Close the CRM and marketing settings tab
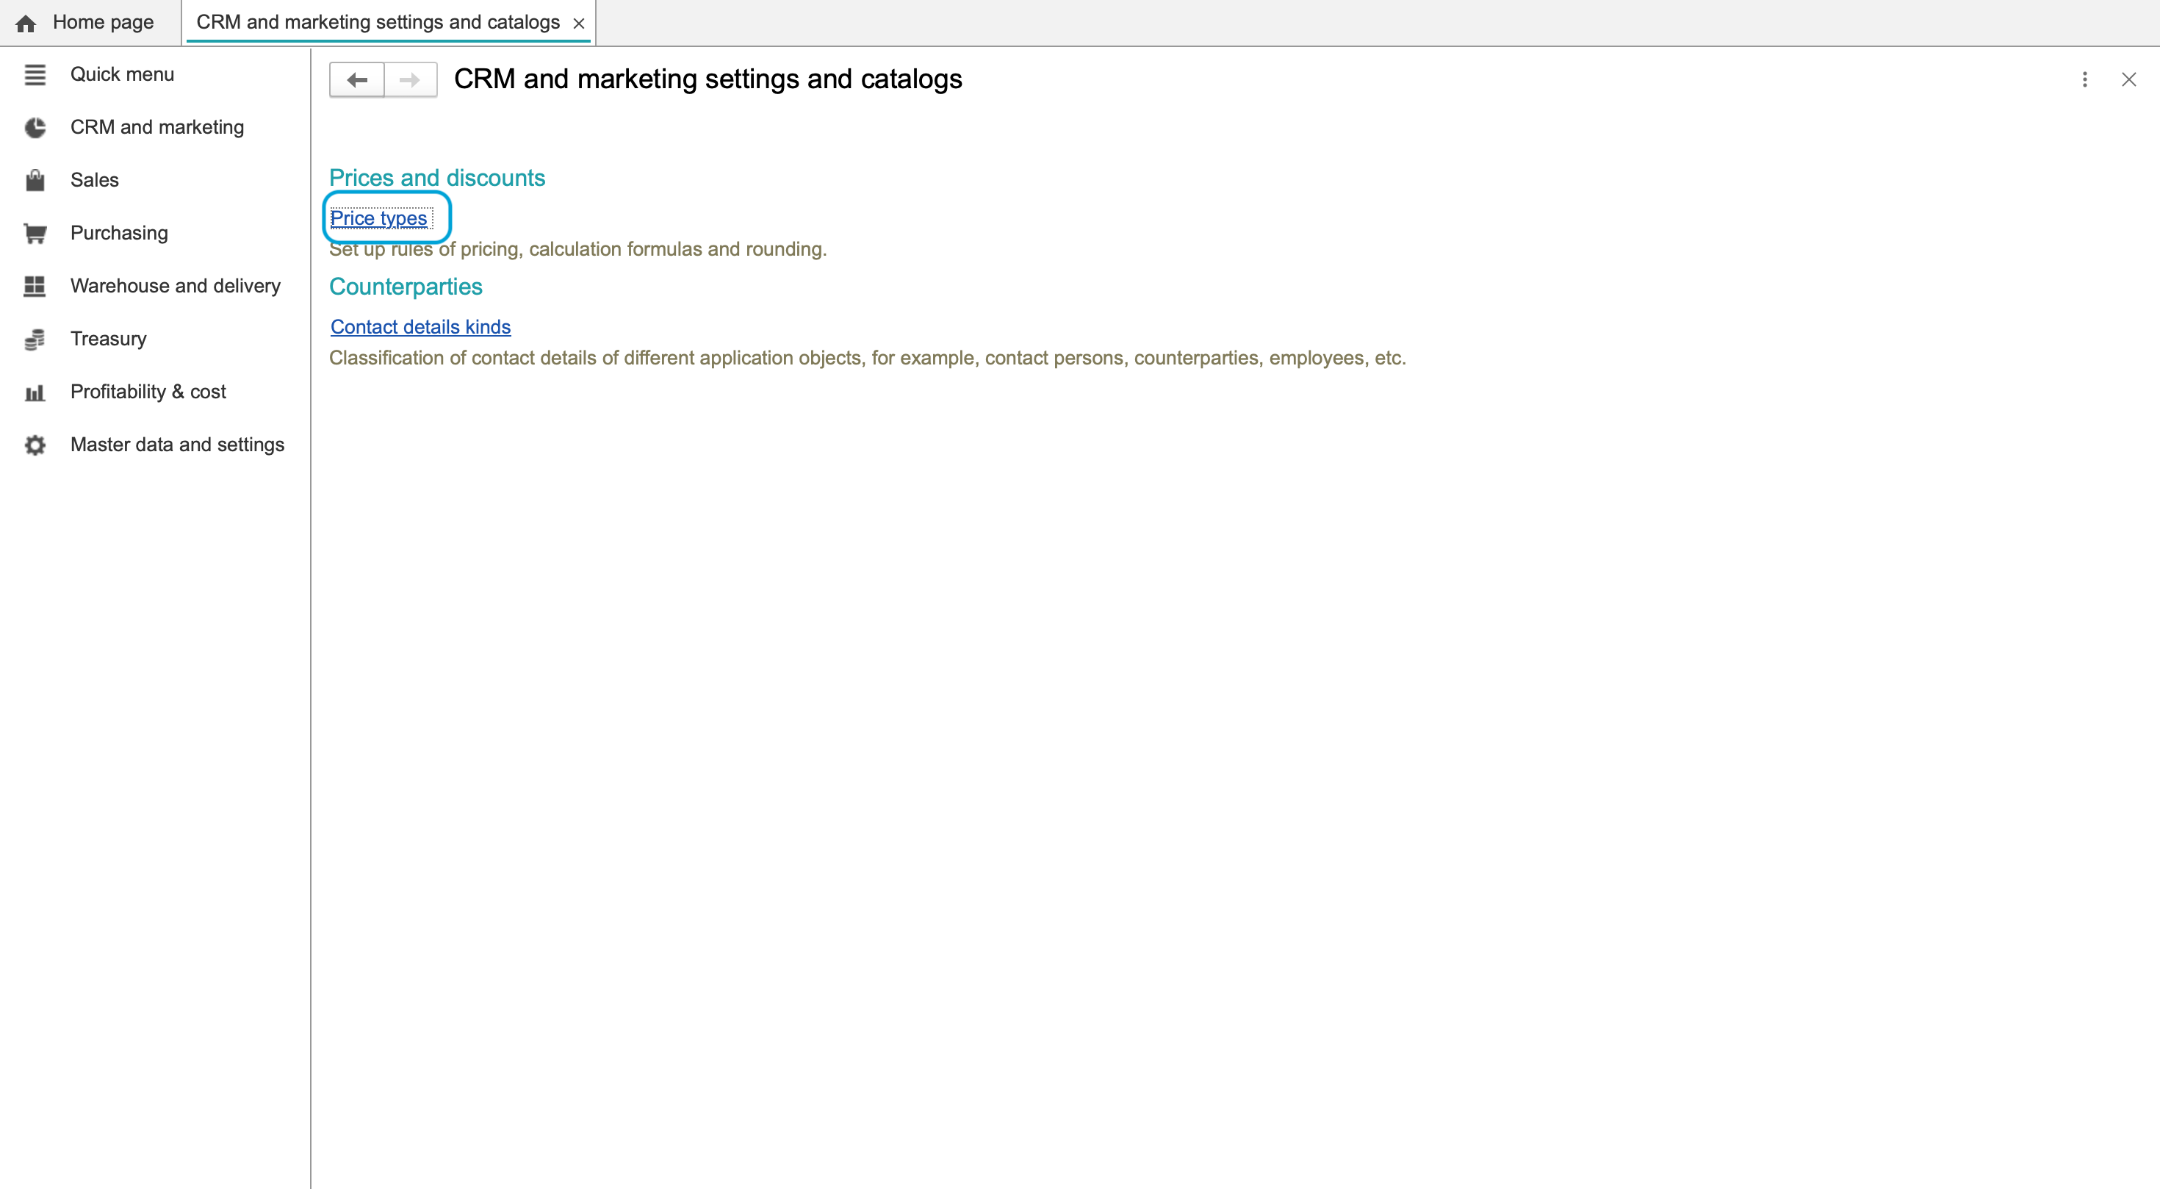 tap(579, 24)
